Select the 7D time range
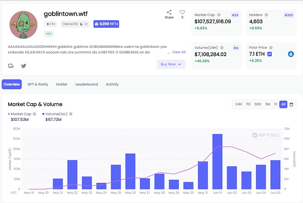The height and width of the screenshot is (203, 303). 248,104
